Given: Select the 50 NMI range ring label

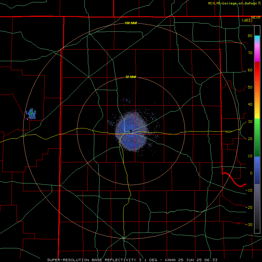Looking at the screenshot, I should (131, 77).
